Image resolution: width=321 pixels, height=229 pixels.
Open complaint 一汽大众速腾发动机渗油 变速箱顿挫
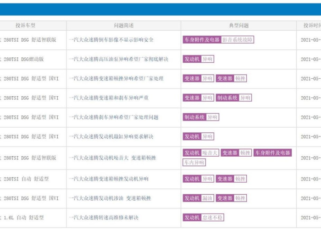pos(110,198)
